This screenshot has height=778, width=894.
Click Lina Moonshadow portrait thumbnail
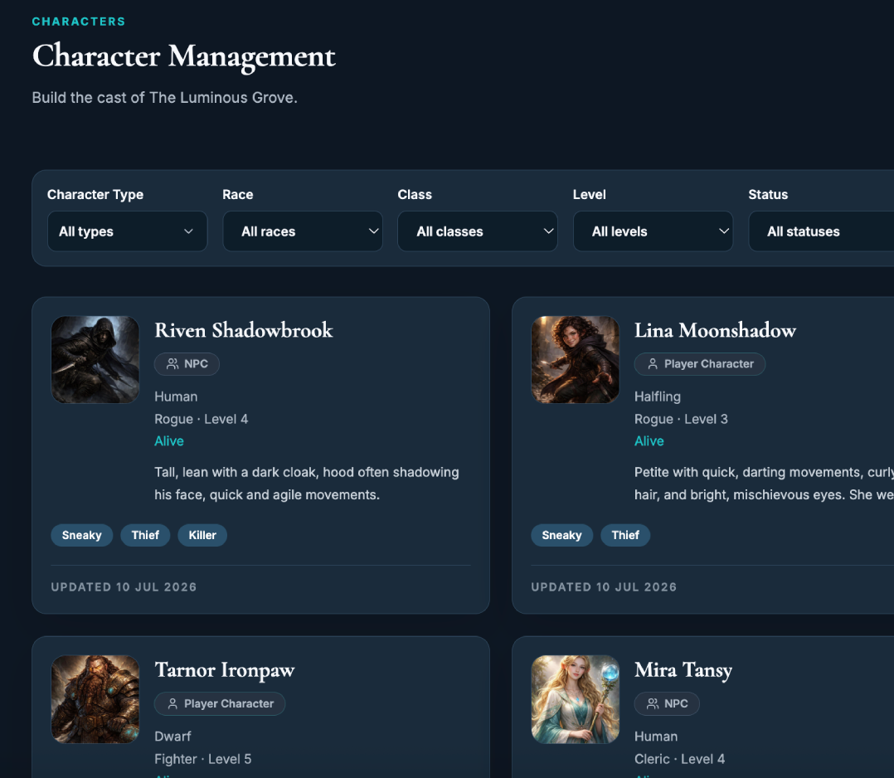(x=576, y=359)
